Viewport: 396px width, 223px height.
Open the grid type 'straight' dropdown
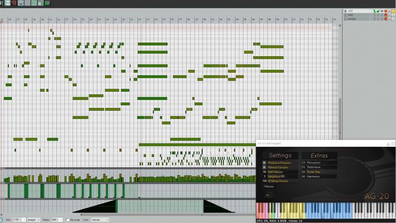coord(33,220)
